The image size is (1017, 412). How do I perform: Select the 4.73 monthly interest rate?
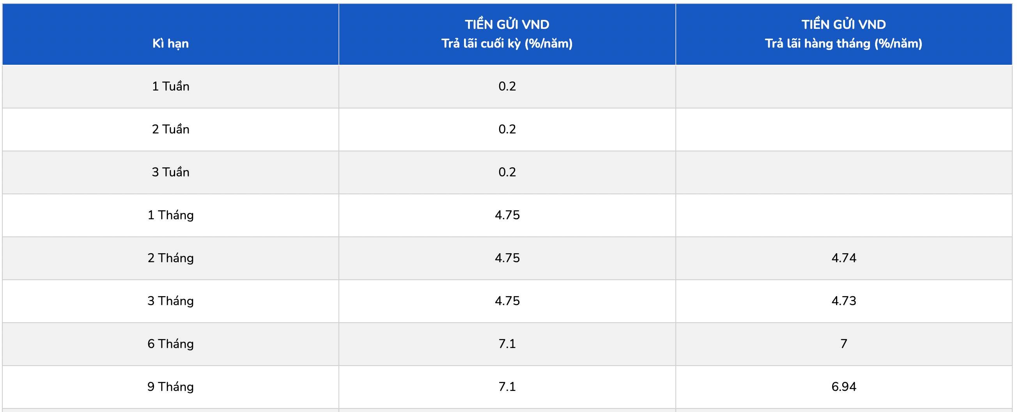click(844, 301)
